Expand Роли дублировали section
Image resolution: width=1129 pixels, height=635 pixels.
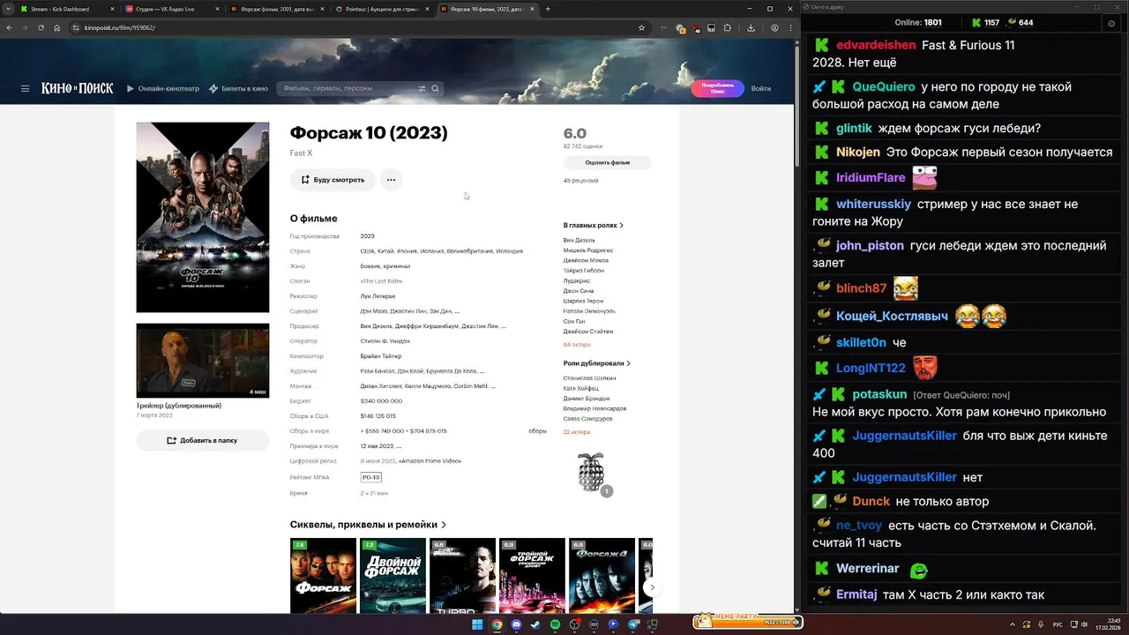tap(597, 362)
